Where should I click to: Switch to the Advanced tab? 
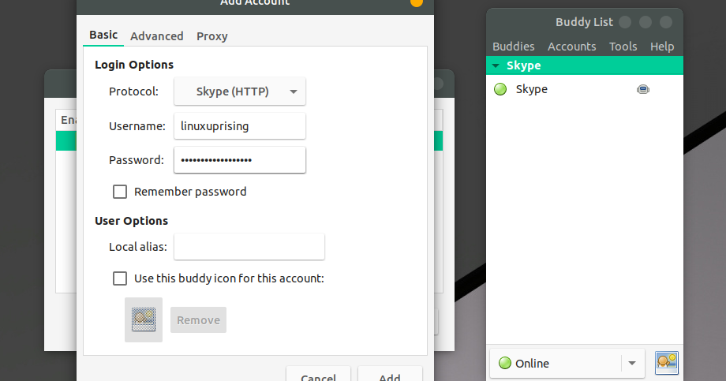pyautogui.click(x=156, y=36)
